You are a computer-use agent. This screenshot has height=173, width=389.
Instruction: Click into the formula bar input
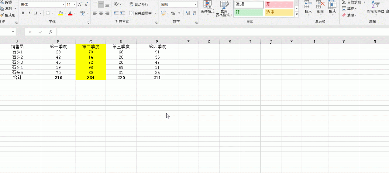point(223,32)
